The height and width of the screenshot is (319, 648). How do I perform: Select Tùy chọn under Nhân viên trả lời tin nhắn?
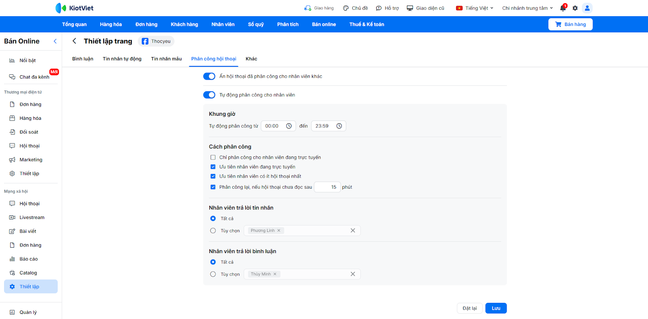pos(213,231)
